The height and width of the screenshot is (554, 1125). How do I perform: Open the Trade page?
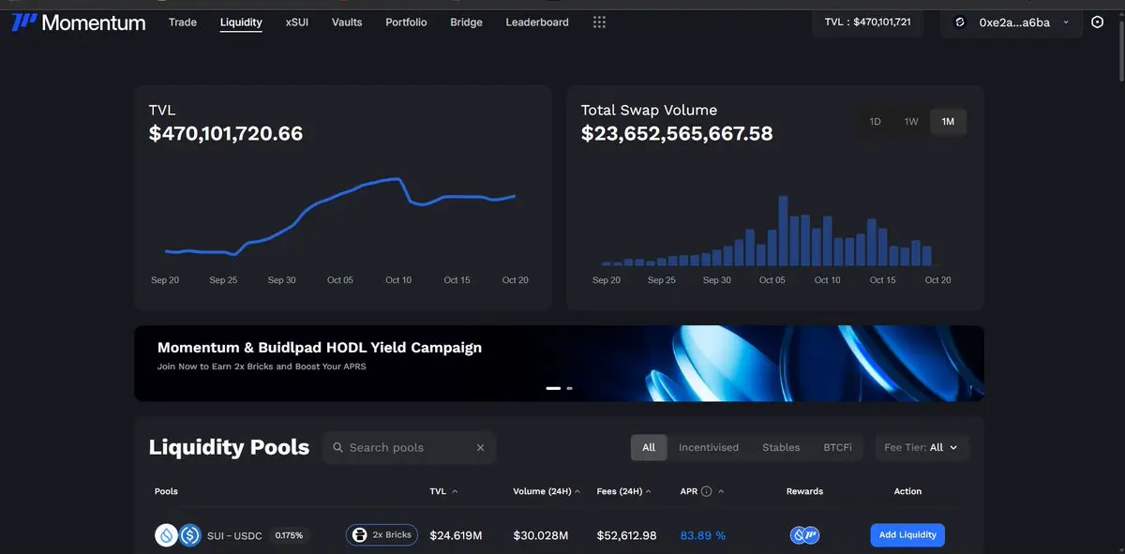tap(183, 22)
